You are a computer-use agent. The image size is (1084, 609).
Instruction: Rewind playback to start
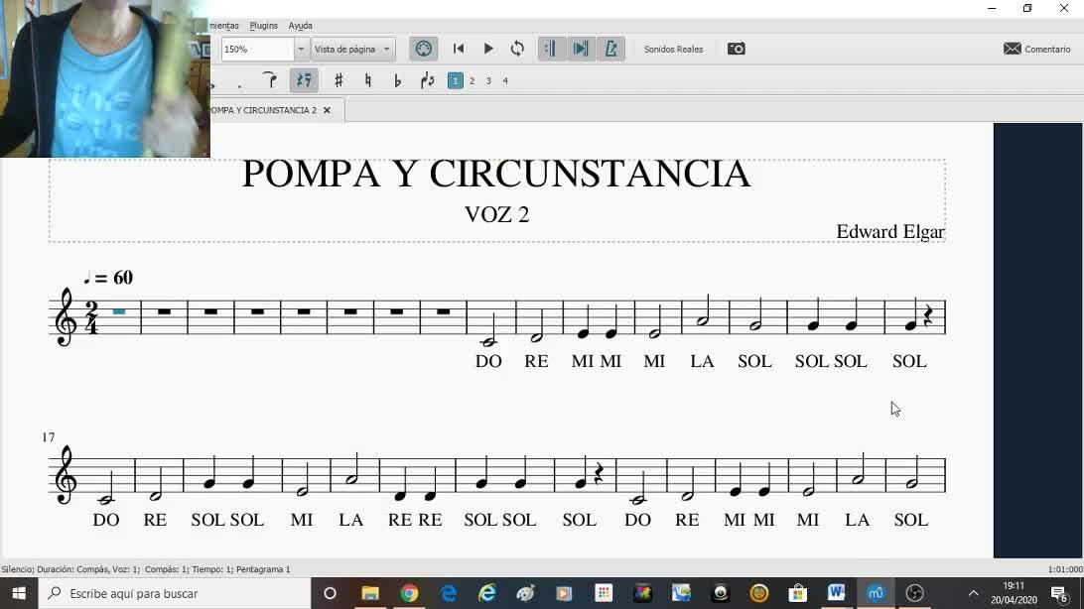pyautogui.click(x=459, y=49)
